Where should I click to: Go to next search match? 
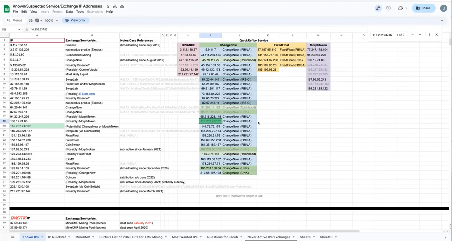(420, 35)
